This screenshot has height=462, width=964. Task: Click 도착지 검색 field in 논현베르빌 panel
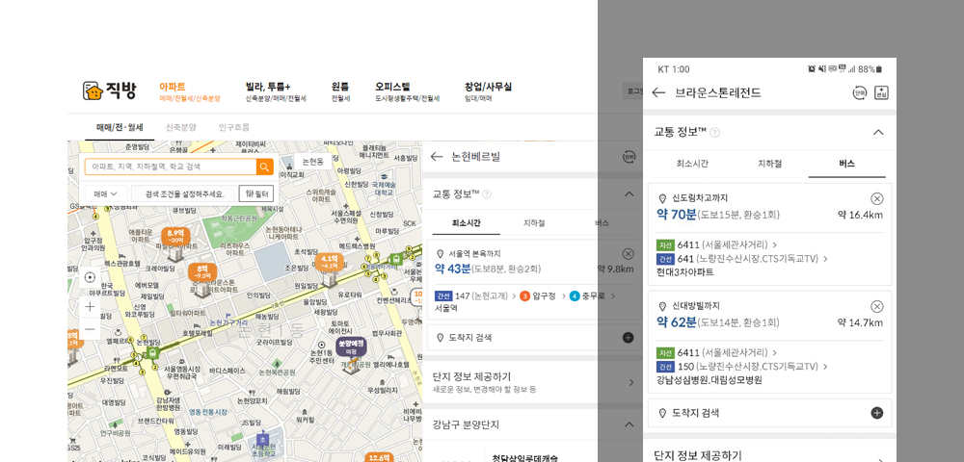point(532,338)
